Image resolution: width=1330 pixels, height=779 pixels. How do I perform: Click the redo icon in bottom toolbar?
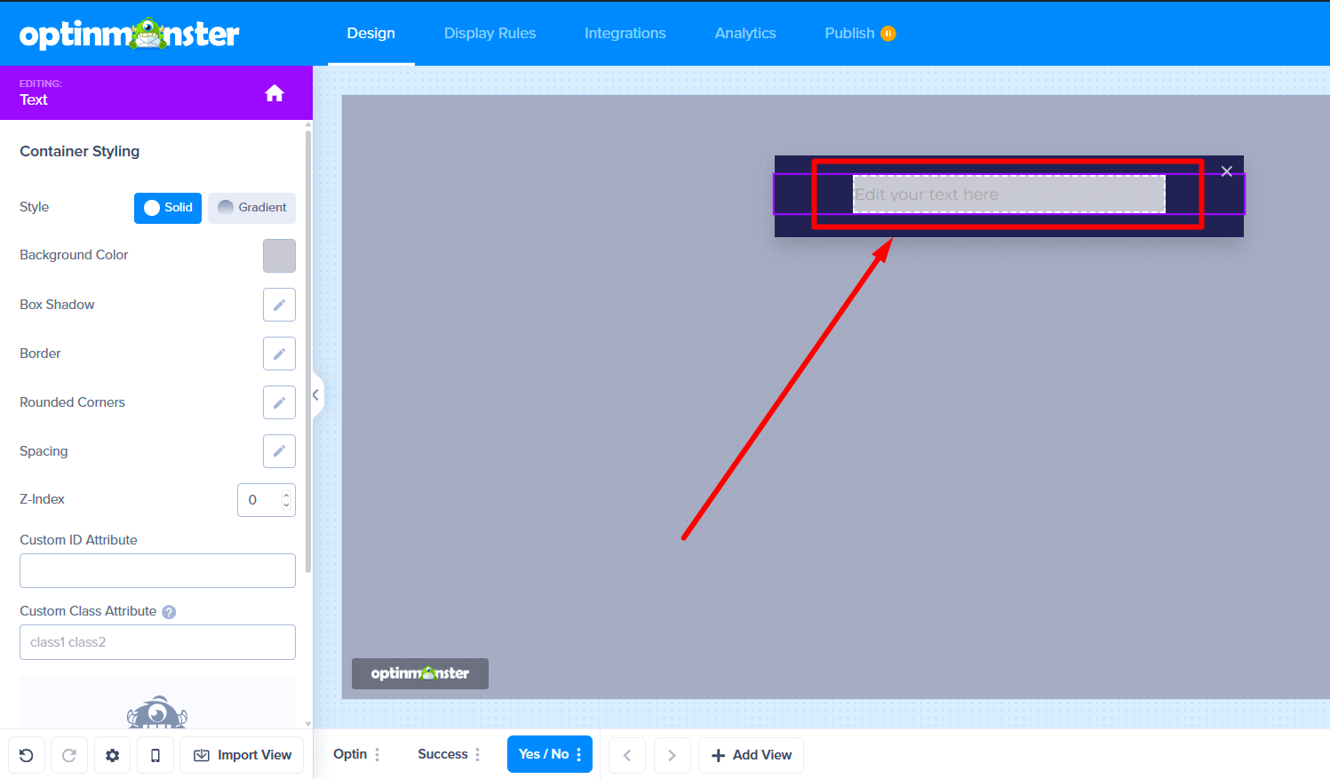tap(69, 755)
